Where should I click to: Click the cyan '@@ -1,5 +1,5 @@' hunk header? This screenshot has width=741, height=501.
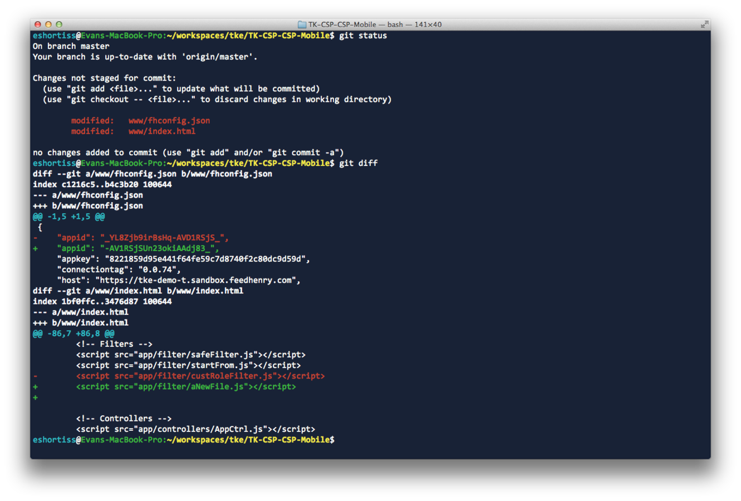(68, 217)
